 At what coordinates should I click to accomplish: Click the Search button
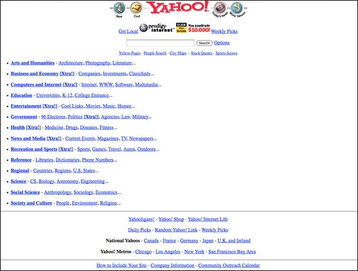pos(204,43)
